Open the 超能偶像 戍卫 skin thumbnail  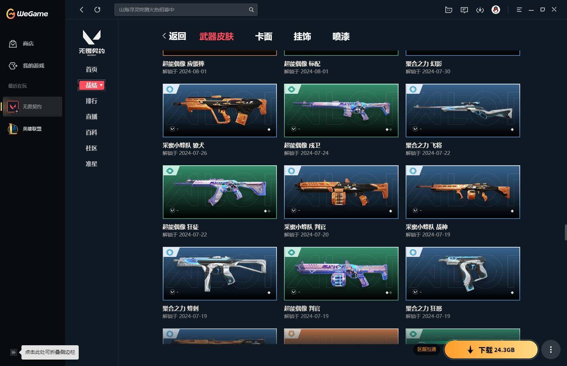[x=341, y=111]
